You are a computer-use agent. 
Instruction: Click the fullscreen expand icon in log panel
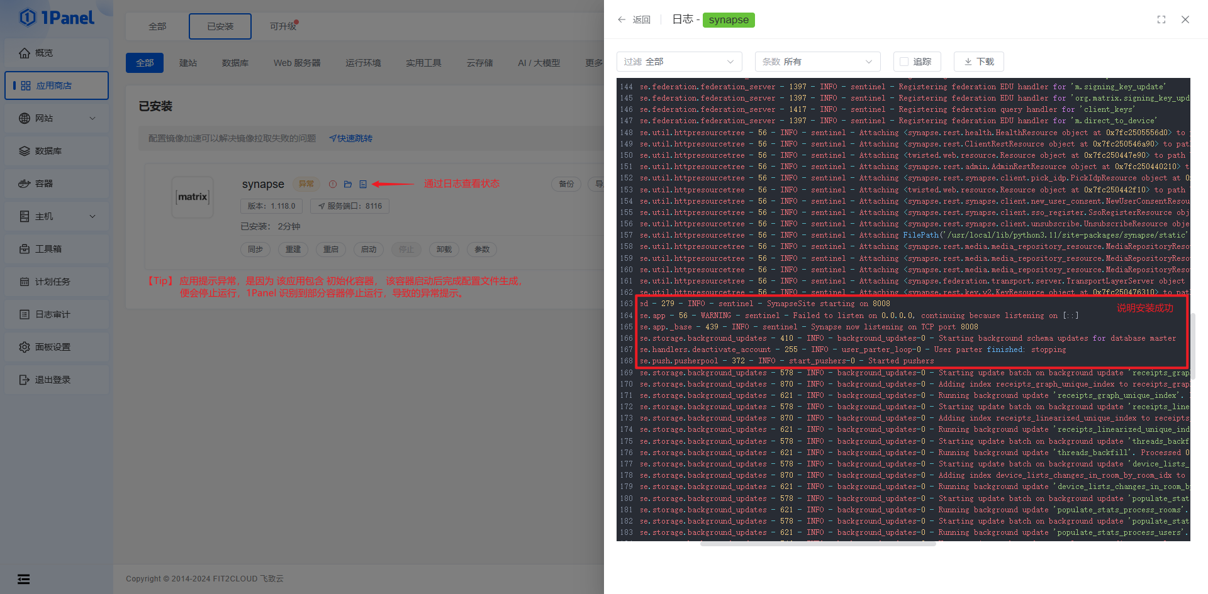pyautogui.click(x=1161, y=19)
